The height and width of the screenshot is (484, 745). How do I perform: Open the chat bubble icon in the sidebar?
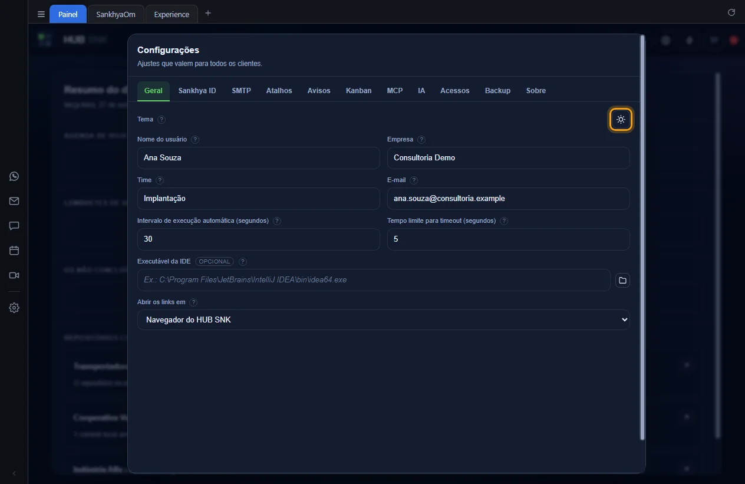pos(14,226)
